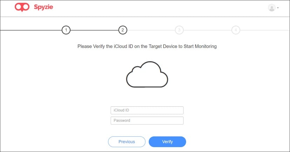The image size is (290, 152).
Task: Click the Verify iCloud ID heading text
Action: coord(147,46)
